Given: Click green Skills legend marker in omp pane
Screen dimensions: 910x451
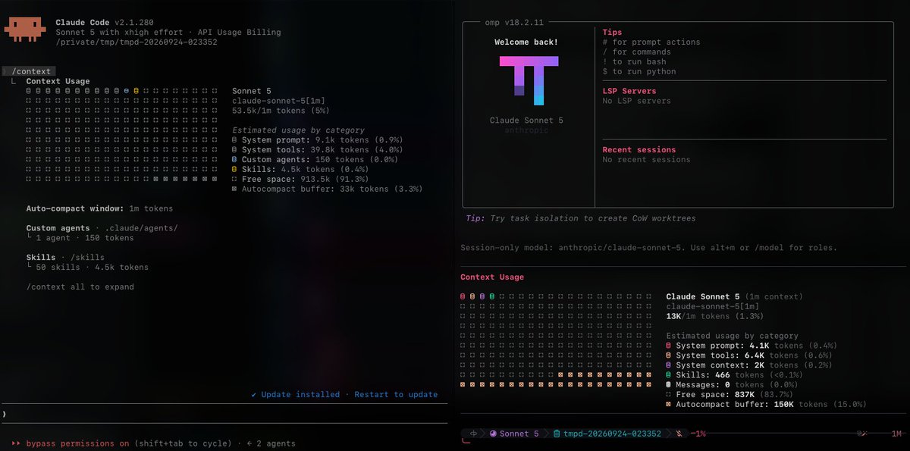Looking at the screenshot, I should point(668,375).
